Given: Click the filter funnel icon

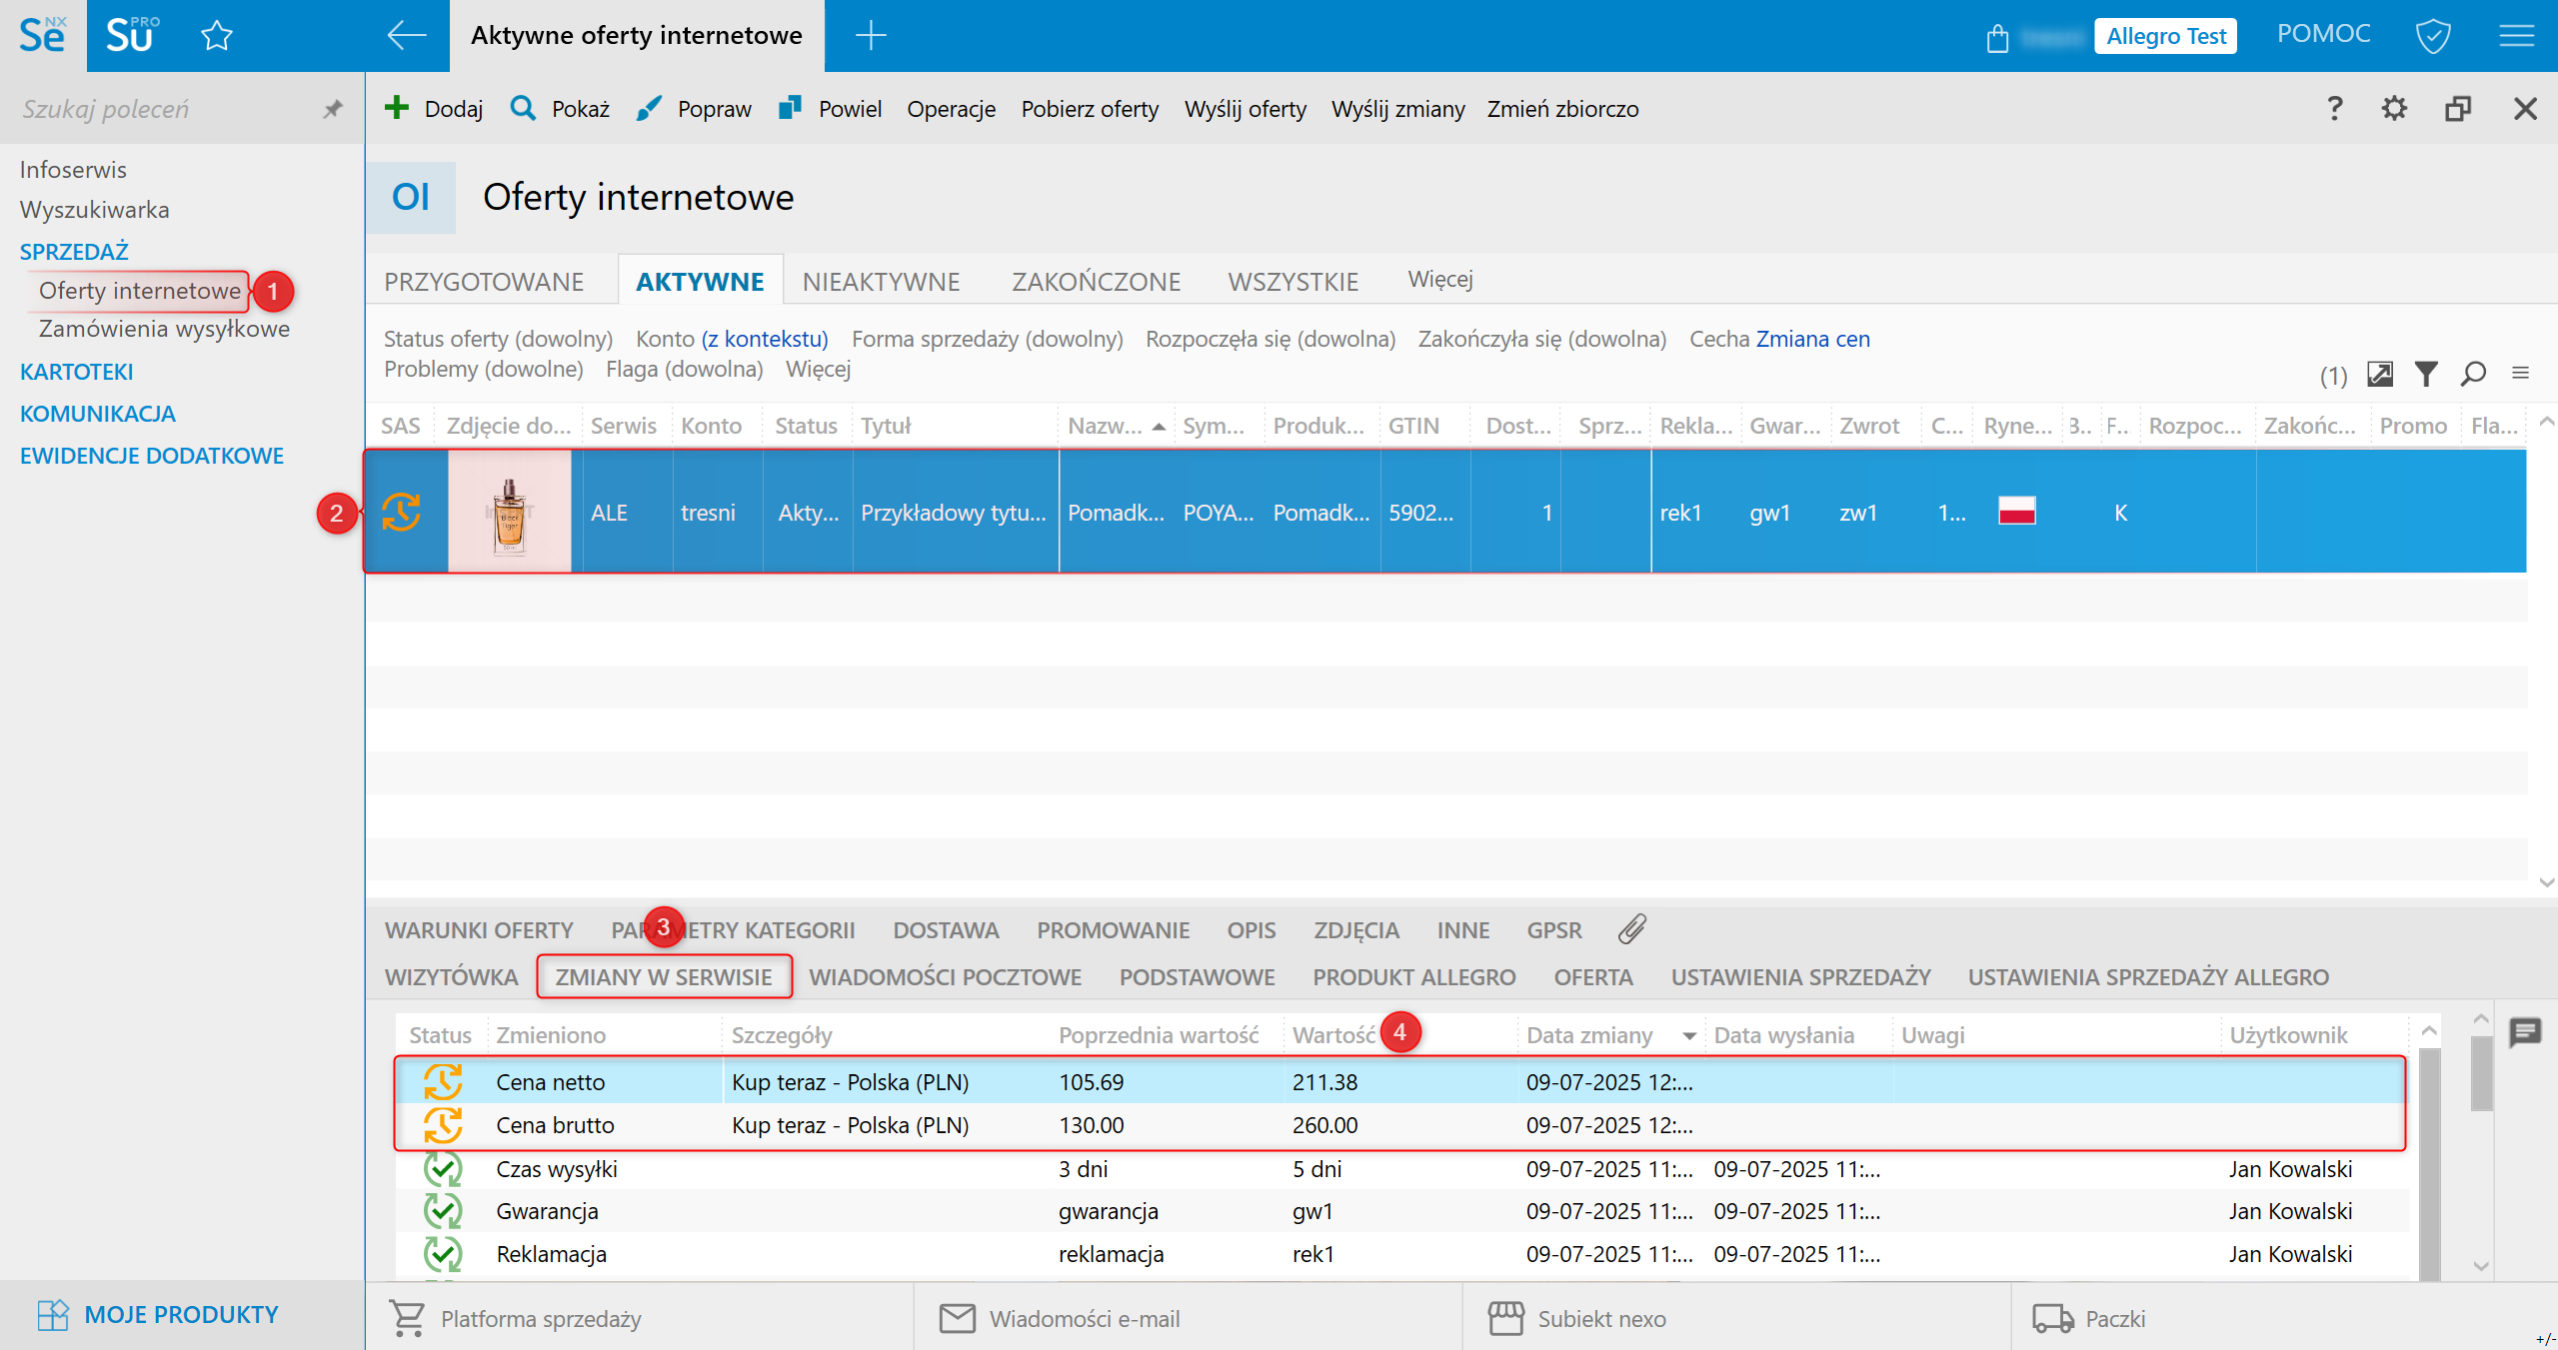Looking at the screenshot, I should (x=2426, y=374).
